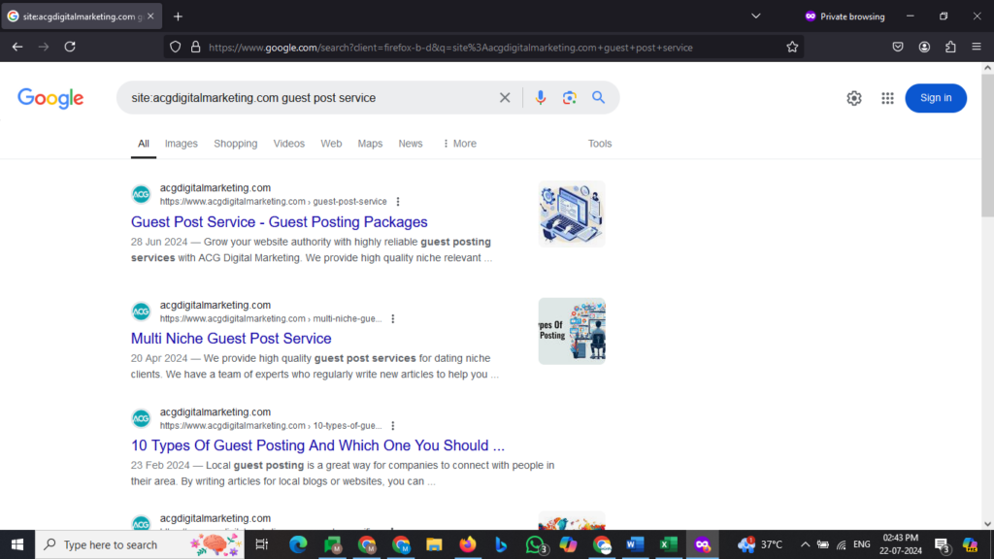Launch Microsoft Edge from the taskbar
This screenshot has height=559, width=994.
point(298,544)
